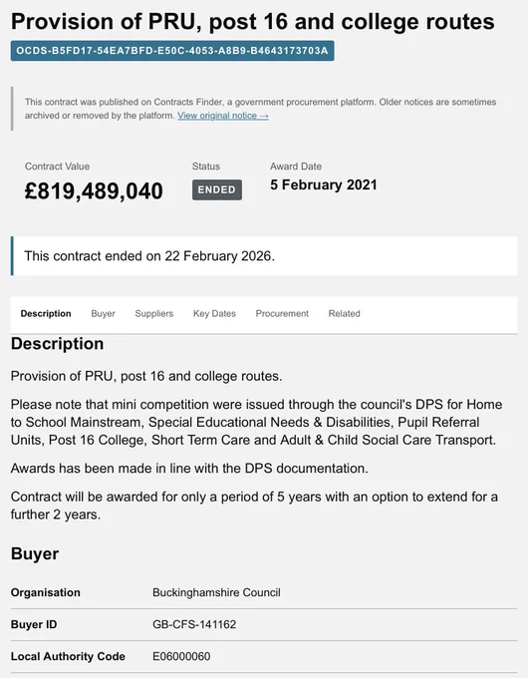Click the E06000060 local authority code
This screenshot has height=678, width=528.
(181, 656)
